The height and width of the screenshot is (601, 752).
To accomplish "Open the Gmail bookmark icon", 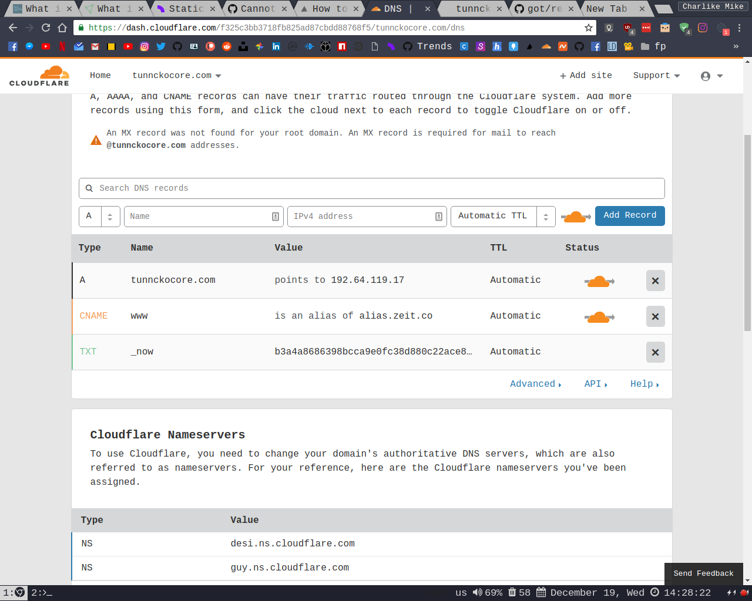I will click(x=95, y=46).
